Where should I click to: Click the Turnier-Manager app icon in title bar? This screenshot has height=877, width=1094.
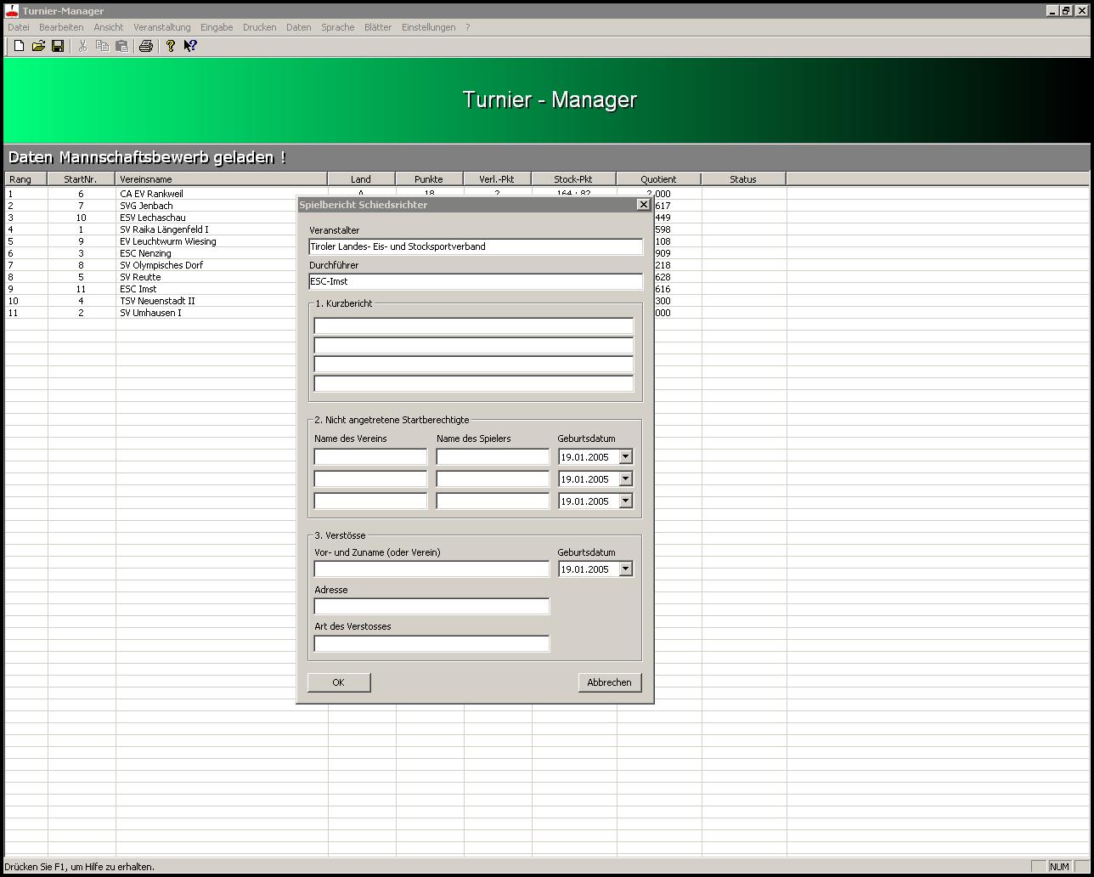point(12,10)
